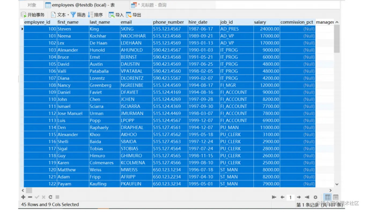Launch the 导入 import wizard
The image size is (365, 212).
click(116, 15)
